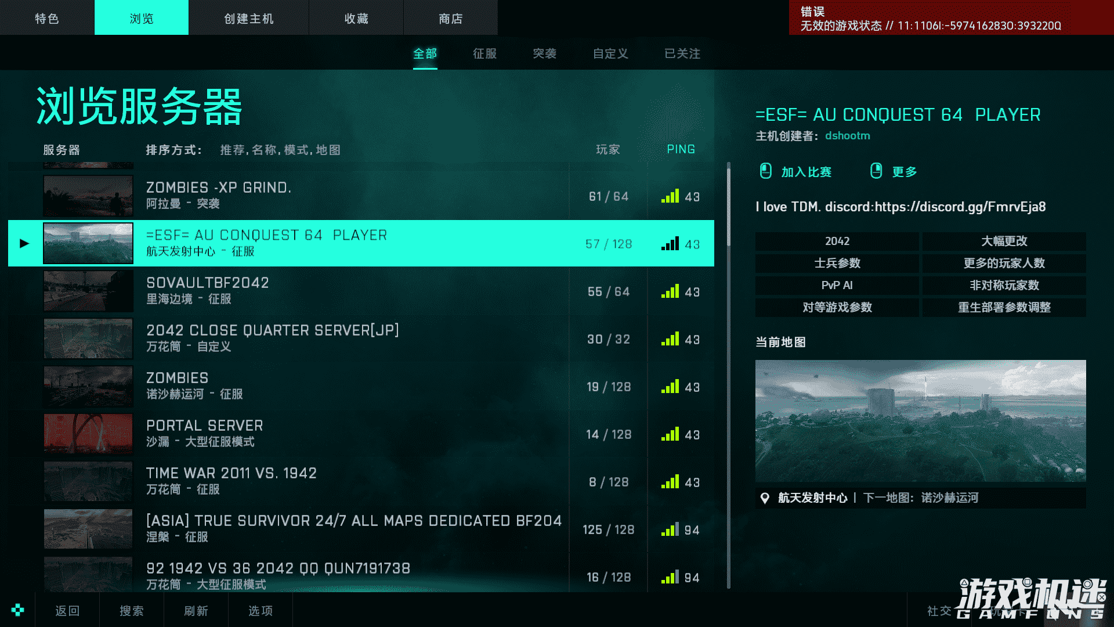The image size is (1114, 627).
Task: Select the ZOMBIES 诺沙赫运河 server
Action: pyautogui.click(x=361, y=387)
